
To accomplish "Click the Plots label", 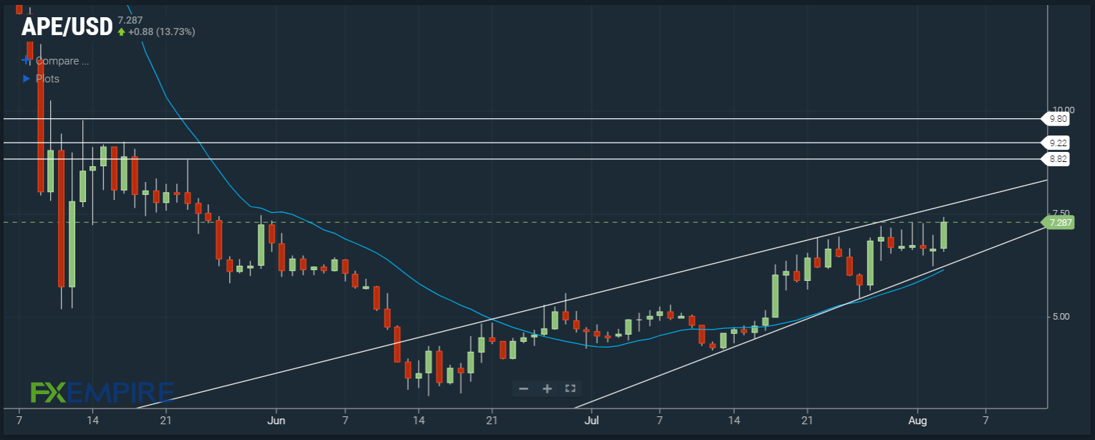I will pyautogui.click(x=47, y=78).
